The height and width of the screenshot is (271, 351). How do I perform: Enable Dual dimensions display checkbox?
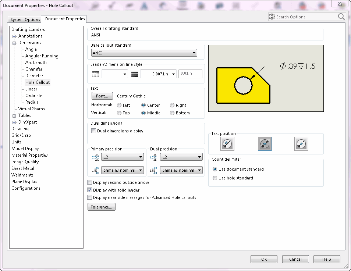click(x=93, y=131)
